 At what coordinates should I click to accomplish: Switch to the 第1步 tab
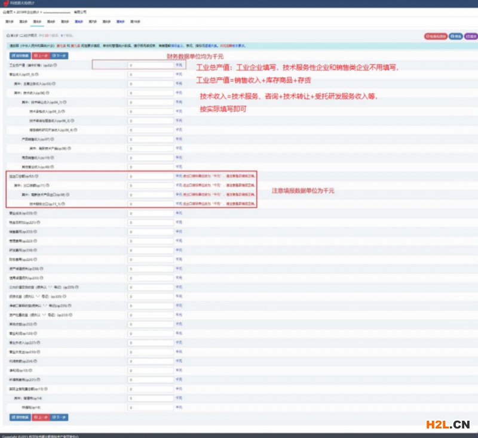[x=10, y=21]
